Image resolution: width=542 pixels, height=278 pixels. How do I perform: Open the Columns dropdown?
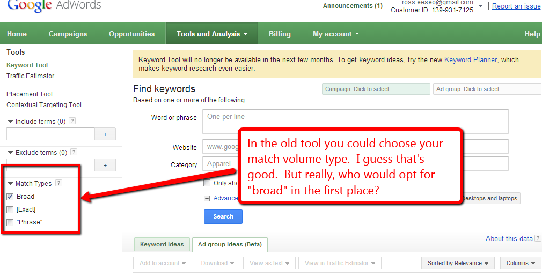tap(521, 263)
